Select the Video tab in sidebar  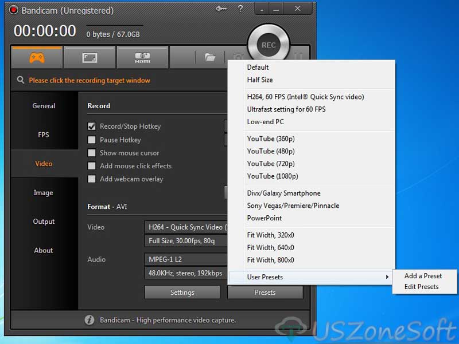[x=45, y=164]
